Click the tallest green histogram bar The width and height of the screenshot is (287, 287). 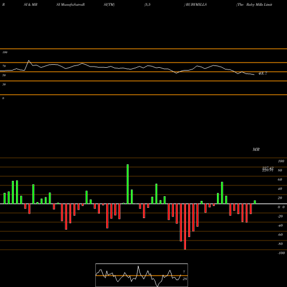pos(127,184)
